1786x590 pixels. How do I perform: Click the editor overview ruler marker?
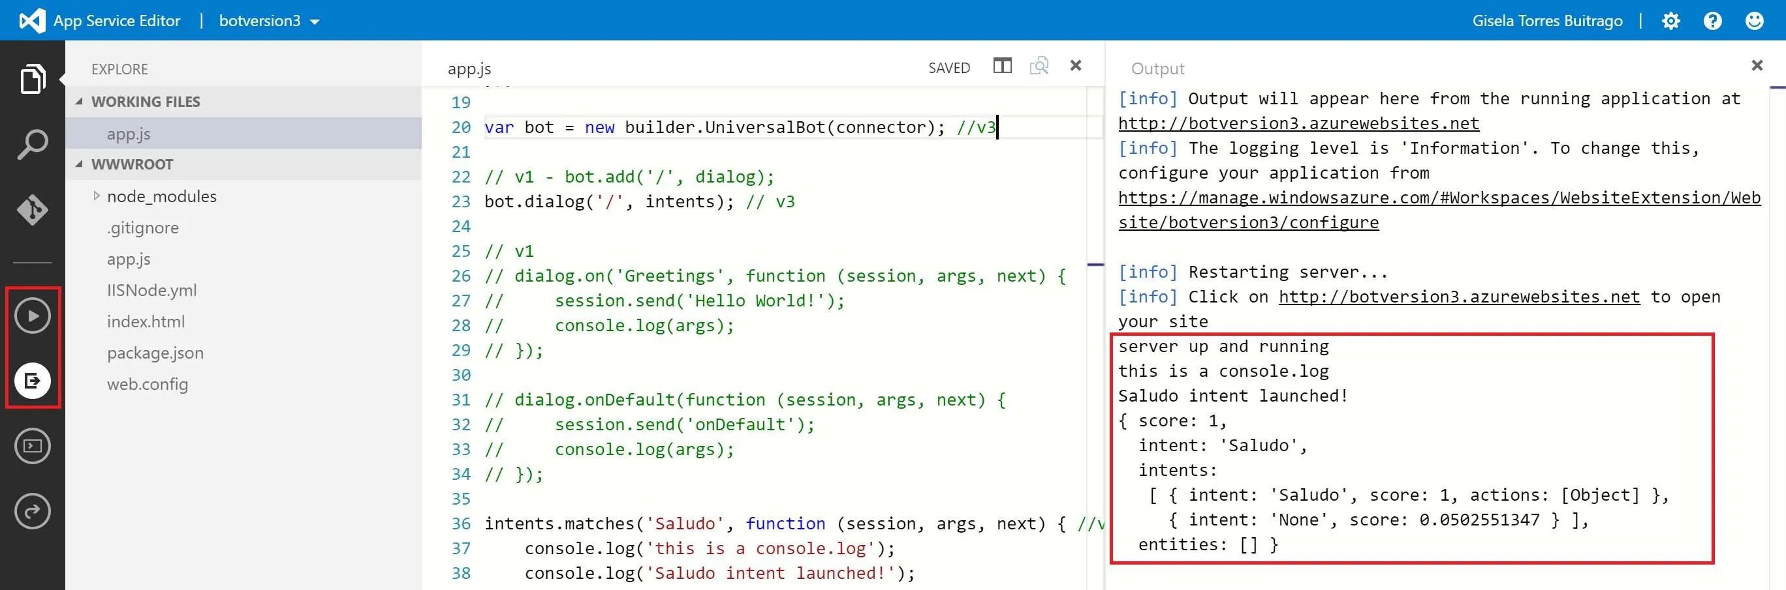1095,265
